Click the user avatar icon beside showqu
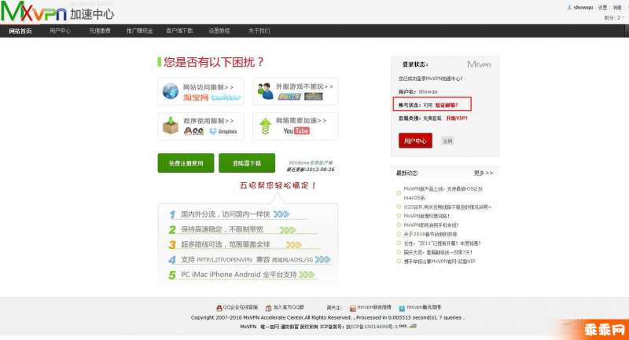 [x=569, y=8]
